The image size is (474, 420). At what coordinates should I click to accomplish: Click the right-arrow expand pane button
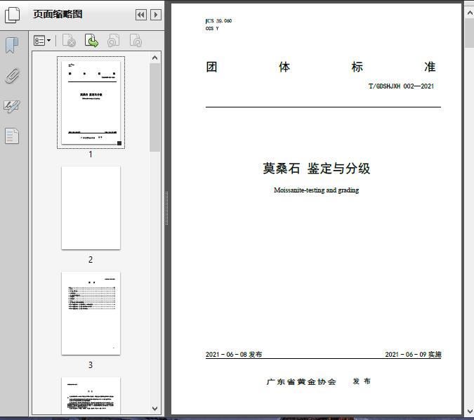point(156,15)
